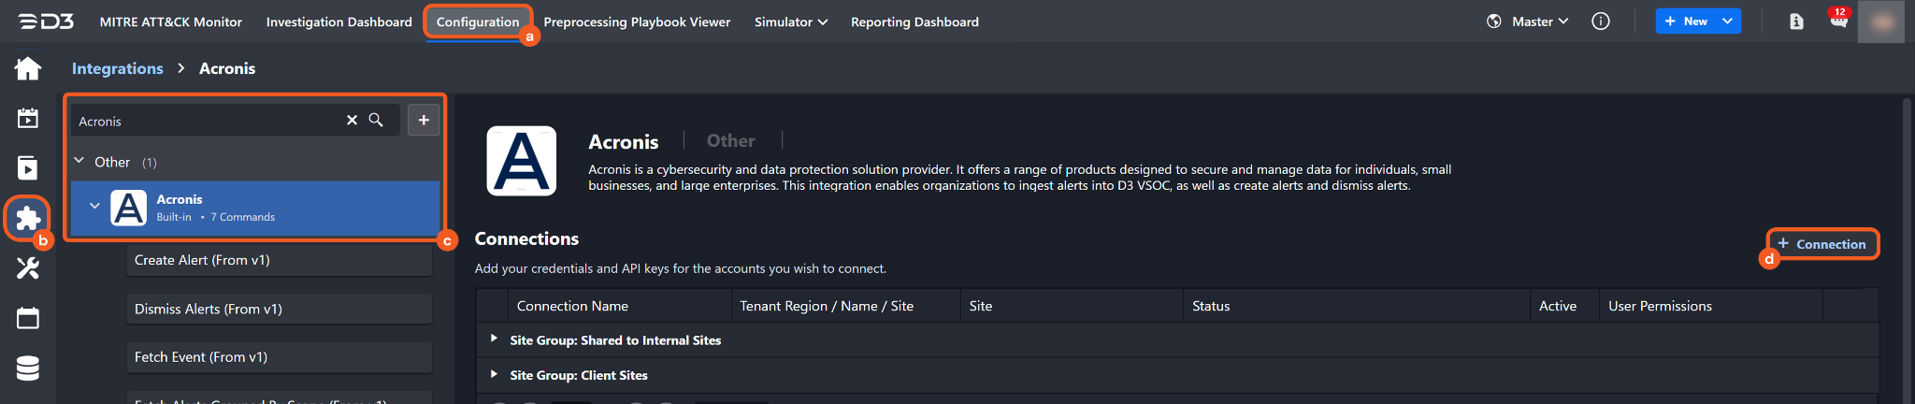Go to Integrations breadcrumb link
This screenshot has height=404, width=1915.
pyautogui.click(x=117, y=68)
